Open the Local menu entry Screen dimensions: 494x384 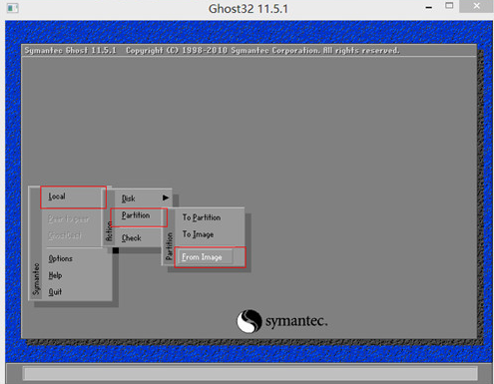pyautogui.click(x=73, y=196)
